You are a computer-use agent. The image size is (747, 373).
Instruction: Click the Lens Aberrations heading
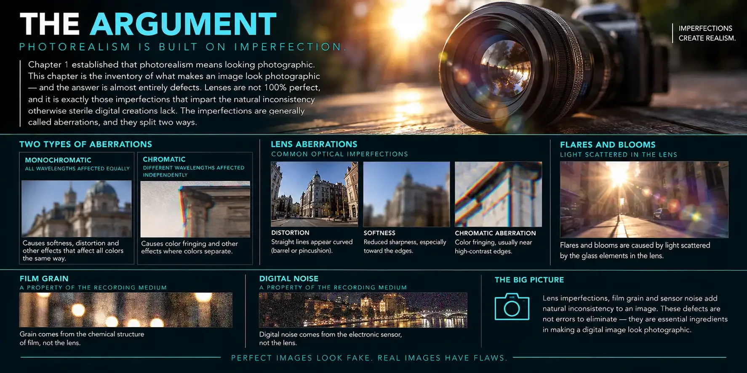tap(314, 144)
